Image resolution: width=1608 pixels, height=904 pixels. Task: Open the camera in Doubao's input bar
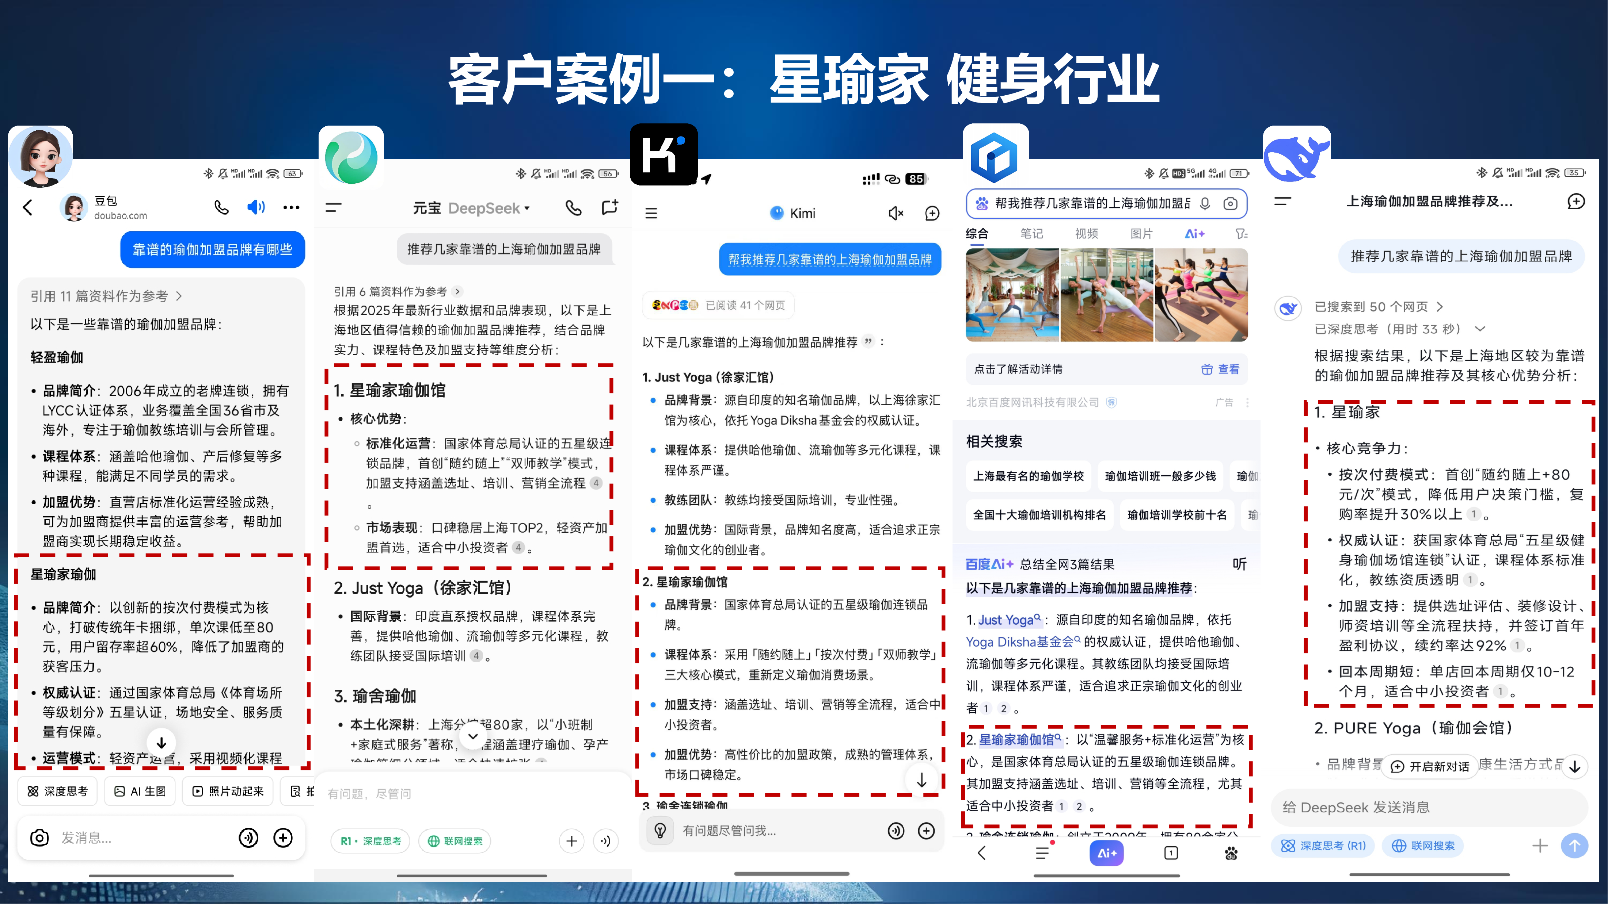tap(39, 838)
